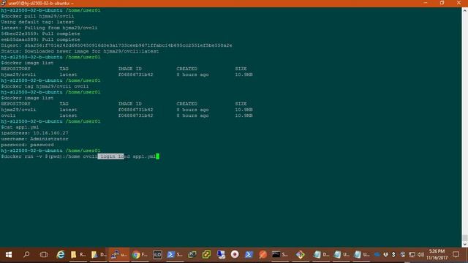This screenshot has width=468, height=263.
Task: Close the PuTTY window
Action: tap(458, 3)
